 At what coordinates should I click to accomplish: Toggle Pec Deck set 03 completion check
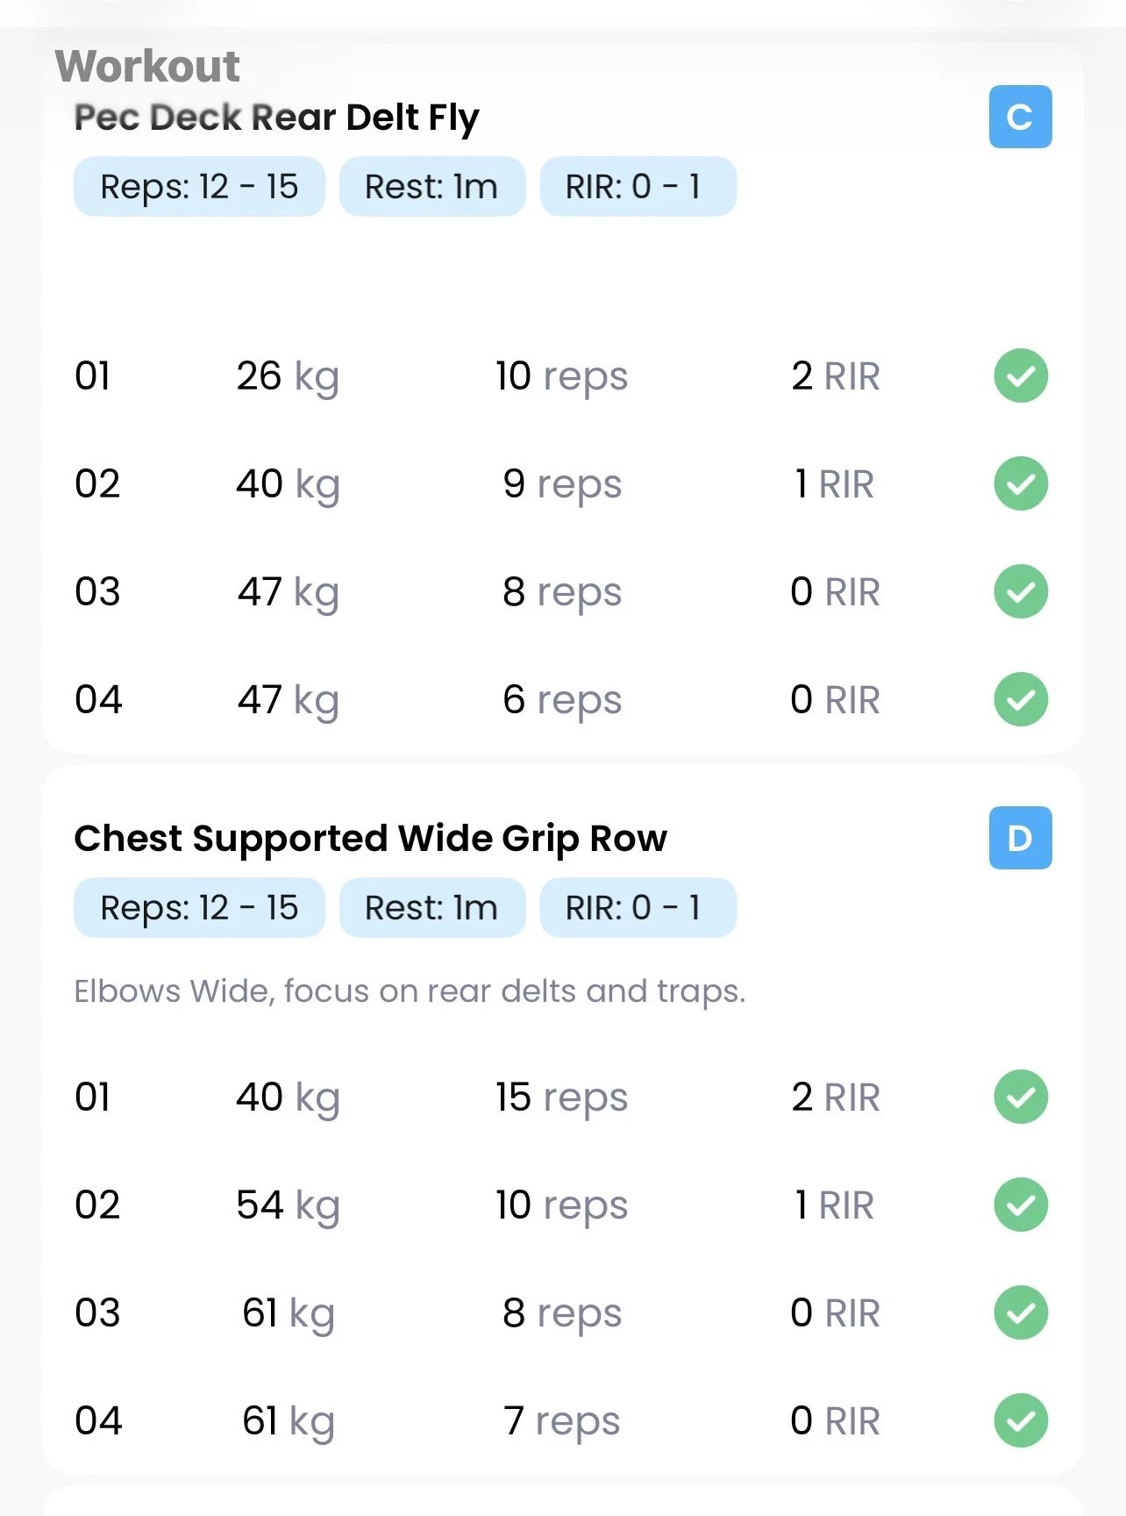(1021, 591)
